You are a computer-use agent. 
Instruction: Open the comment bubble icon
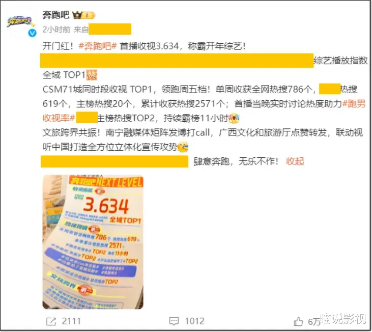tap(174, 321)
